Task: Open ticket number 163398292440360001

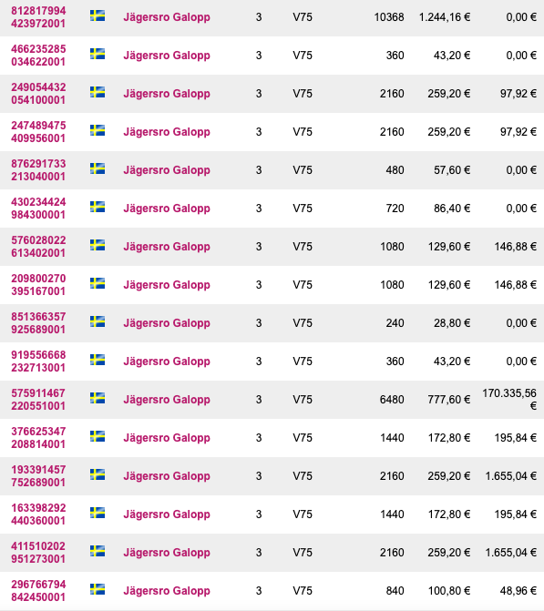Action: tap(38, 514)
